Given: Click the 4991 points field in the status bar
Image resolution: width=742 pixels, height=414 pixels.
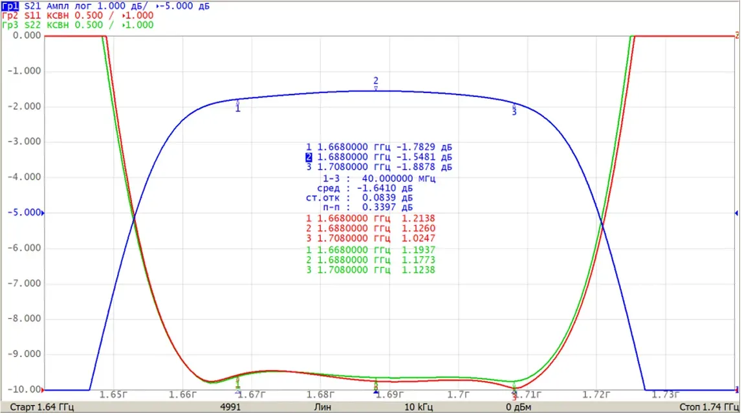Looking at the screenshot, I should (230, 408).
